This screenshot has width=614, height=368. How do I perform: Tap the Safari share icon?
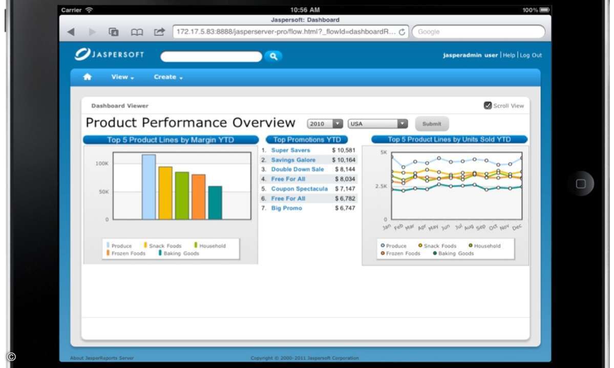(x=159, y=32)
